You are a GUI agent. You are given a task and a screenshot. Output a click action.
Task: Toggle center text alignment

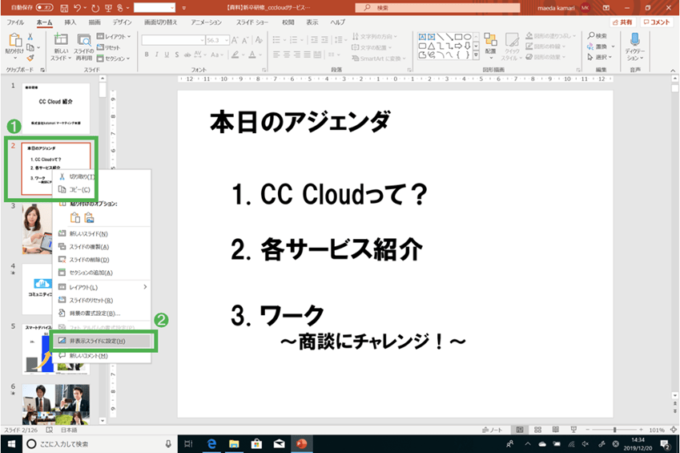click(x=287, y=55)
